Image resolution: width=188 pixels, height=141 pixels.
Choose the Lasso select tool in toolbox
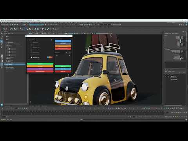pos(2,36)
